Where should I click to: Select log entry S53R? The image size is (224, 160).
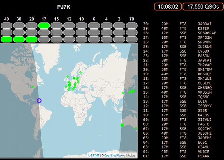point(175,111)
